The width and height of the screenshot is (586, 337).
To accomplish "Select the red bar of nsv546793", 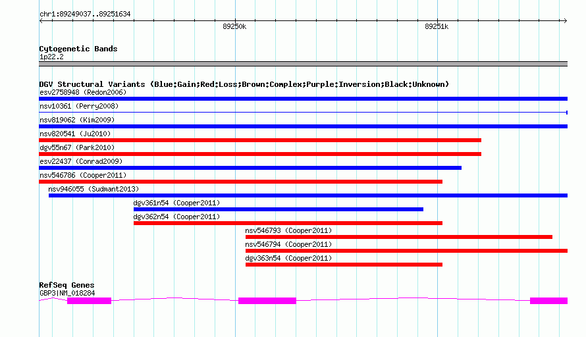I will tap(399, 237).
